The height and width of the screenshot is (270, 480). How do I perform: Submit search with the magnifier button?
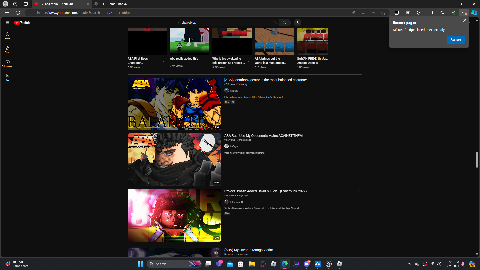(285, 23)
